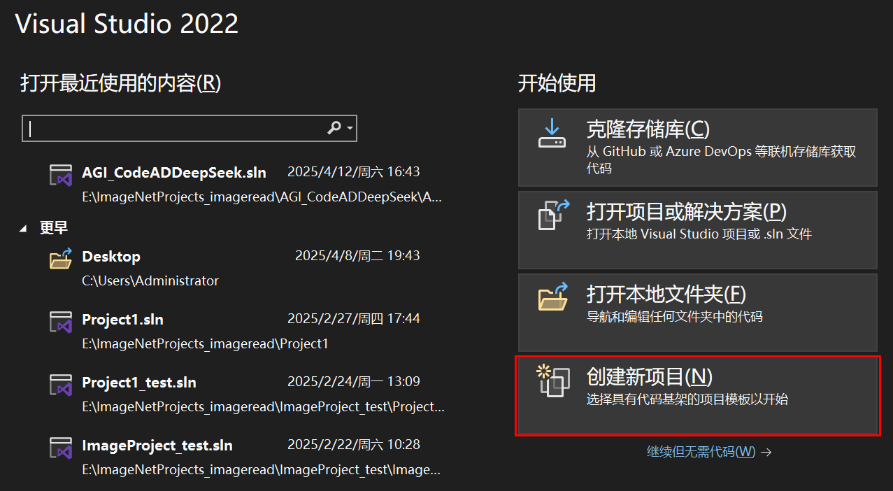Click 创建新项目(N) button
893x491 pixels.
[697, 396]
